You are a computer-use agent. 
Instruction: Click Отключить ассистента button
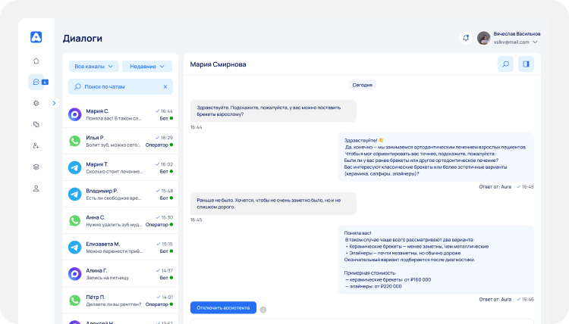coord(223,307)
